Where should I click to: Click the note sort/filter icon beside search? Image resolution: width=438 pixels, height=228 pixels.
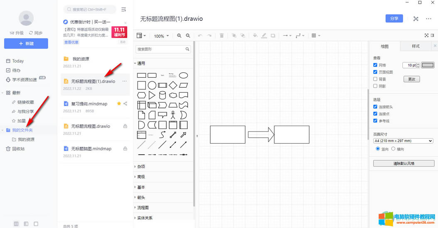pos(123,9)
